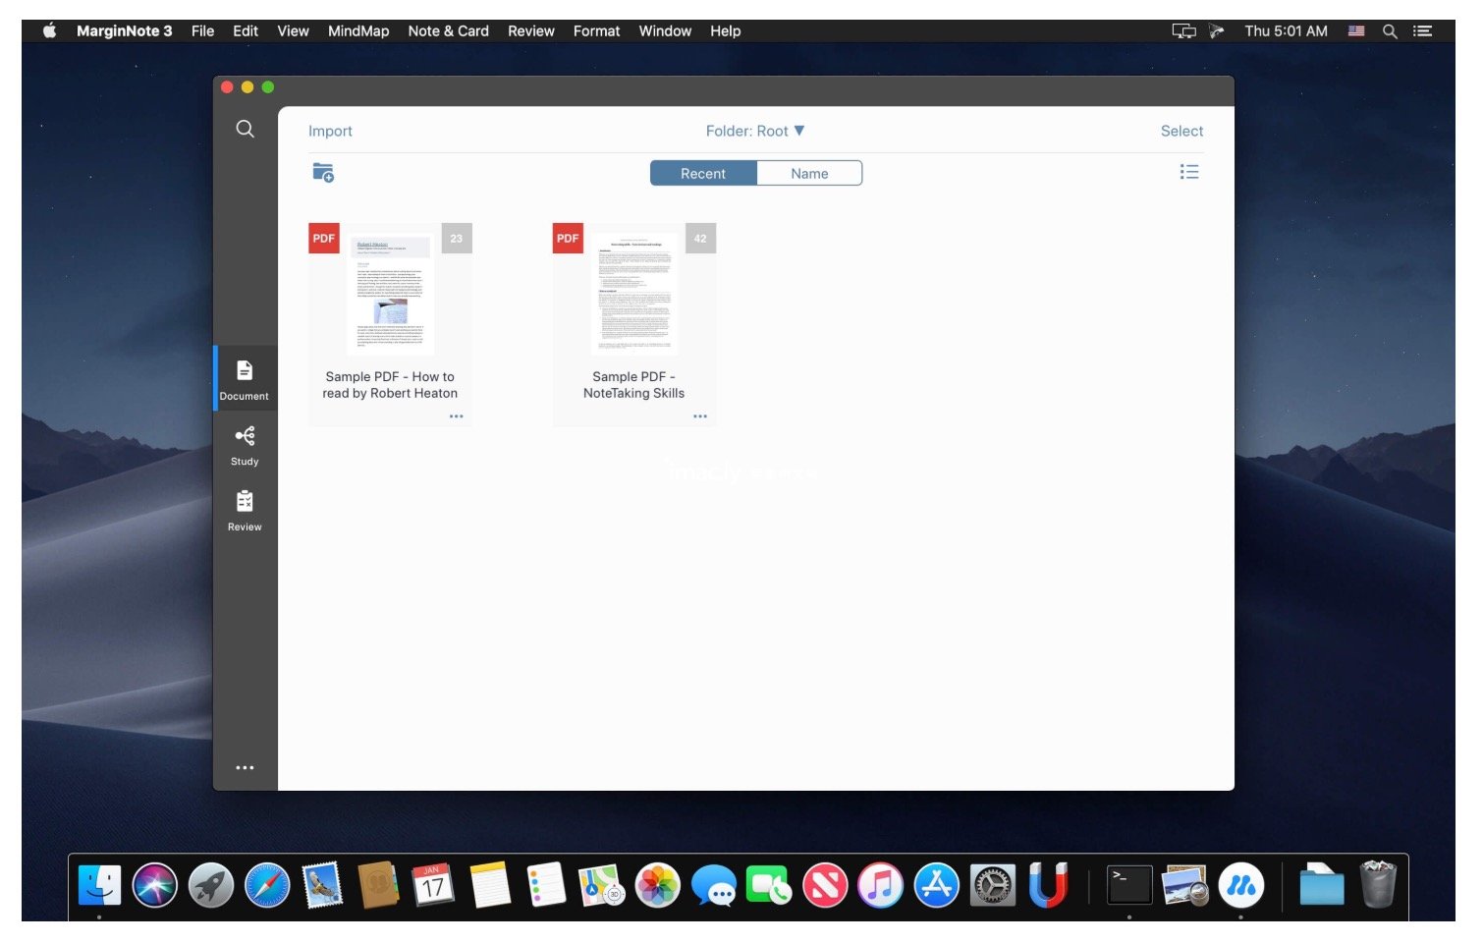The height and width of the screenshot is (943, 1483).
Task: Open options for How to read PDF
Action: (456, 416)
